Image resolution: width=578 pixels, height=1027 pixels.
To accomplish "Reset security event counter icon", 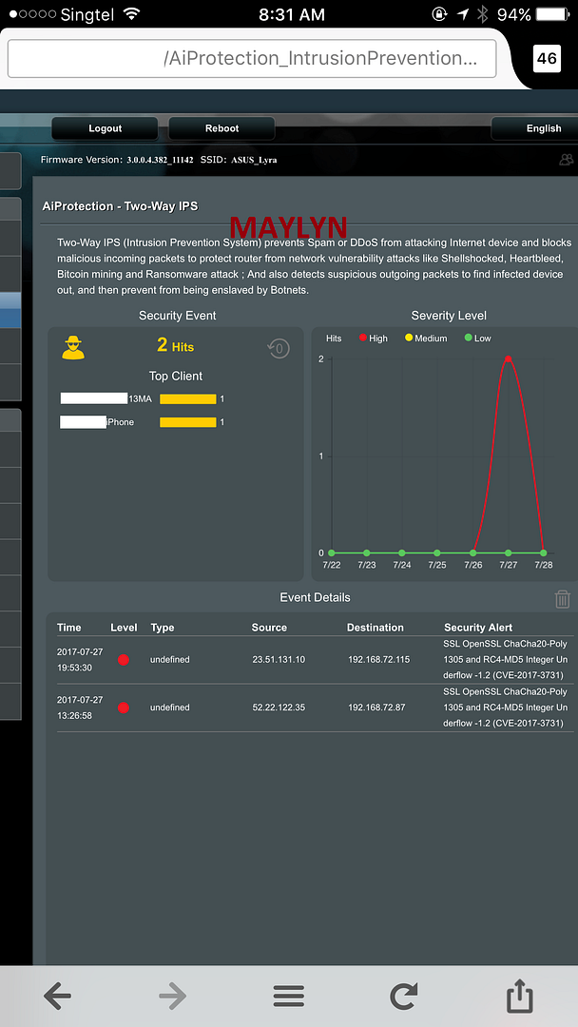I will click(278, 348).
